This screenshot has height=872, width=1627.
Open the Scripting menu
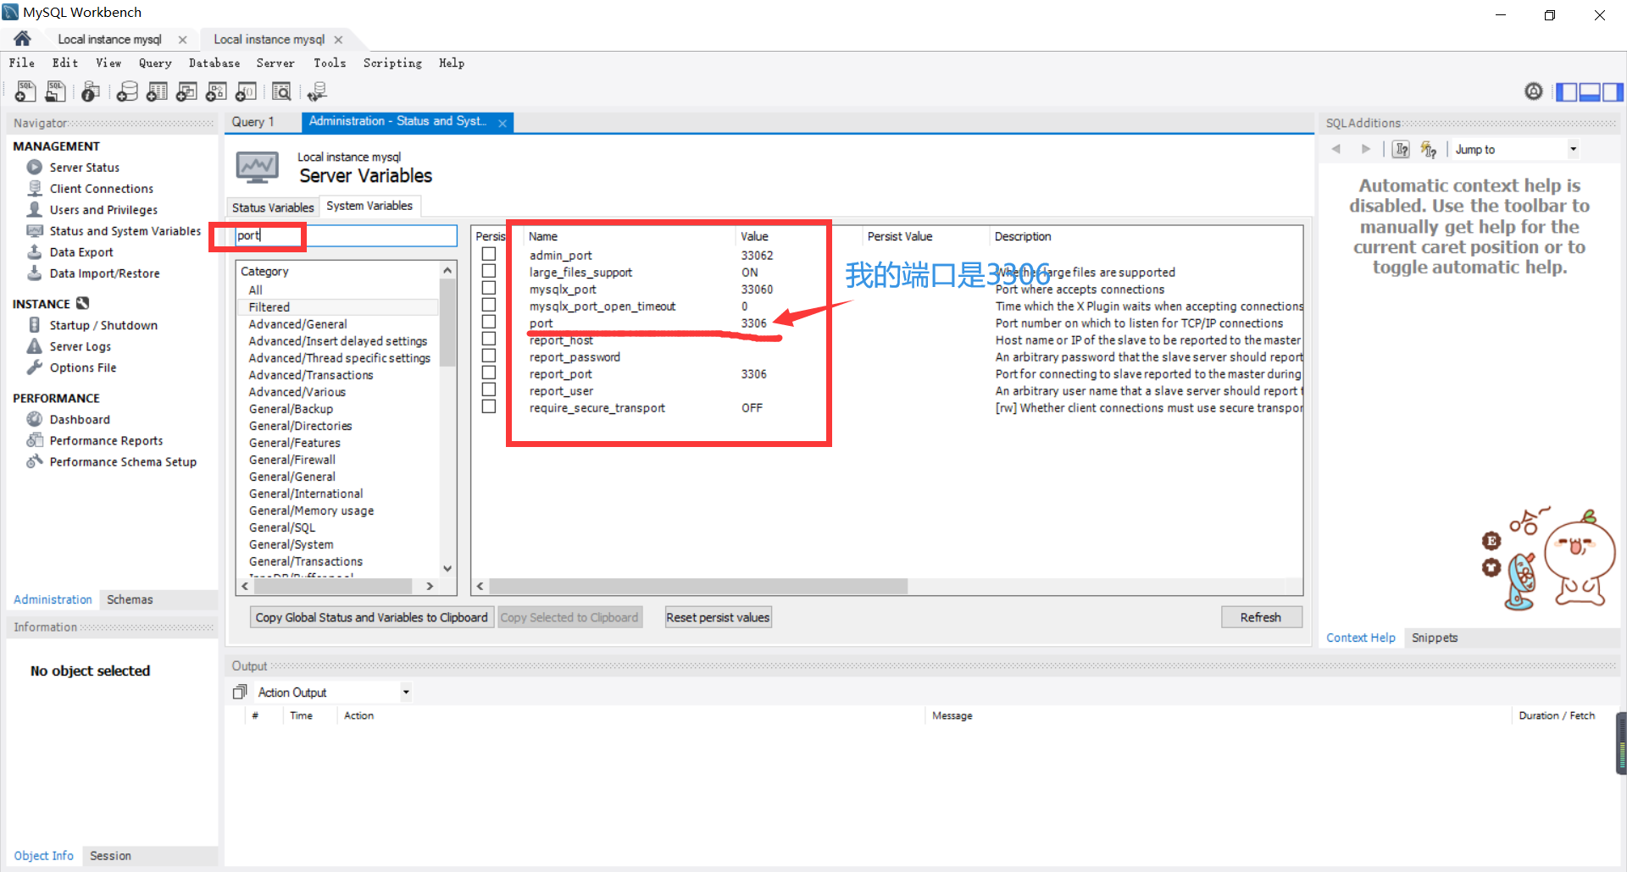392,63
